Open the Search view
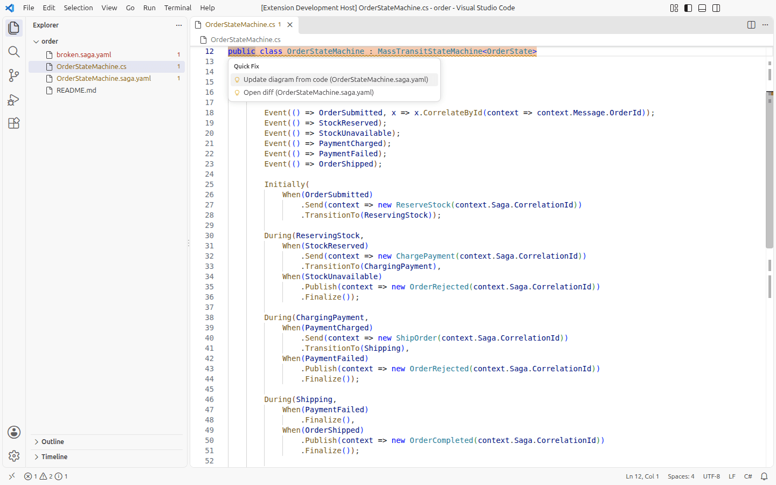This screenshot has width=776, height=485. pyautogui.click(x=14, y=52)
